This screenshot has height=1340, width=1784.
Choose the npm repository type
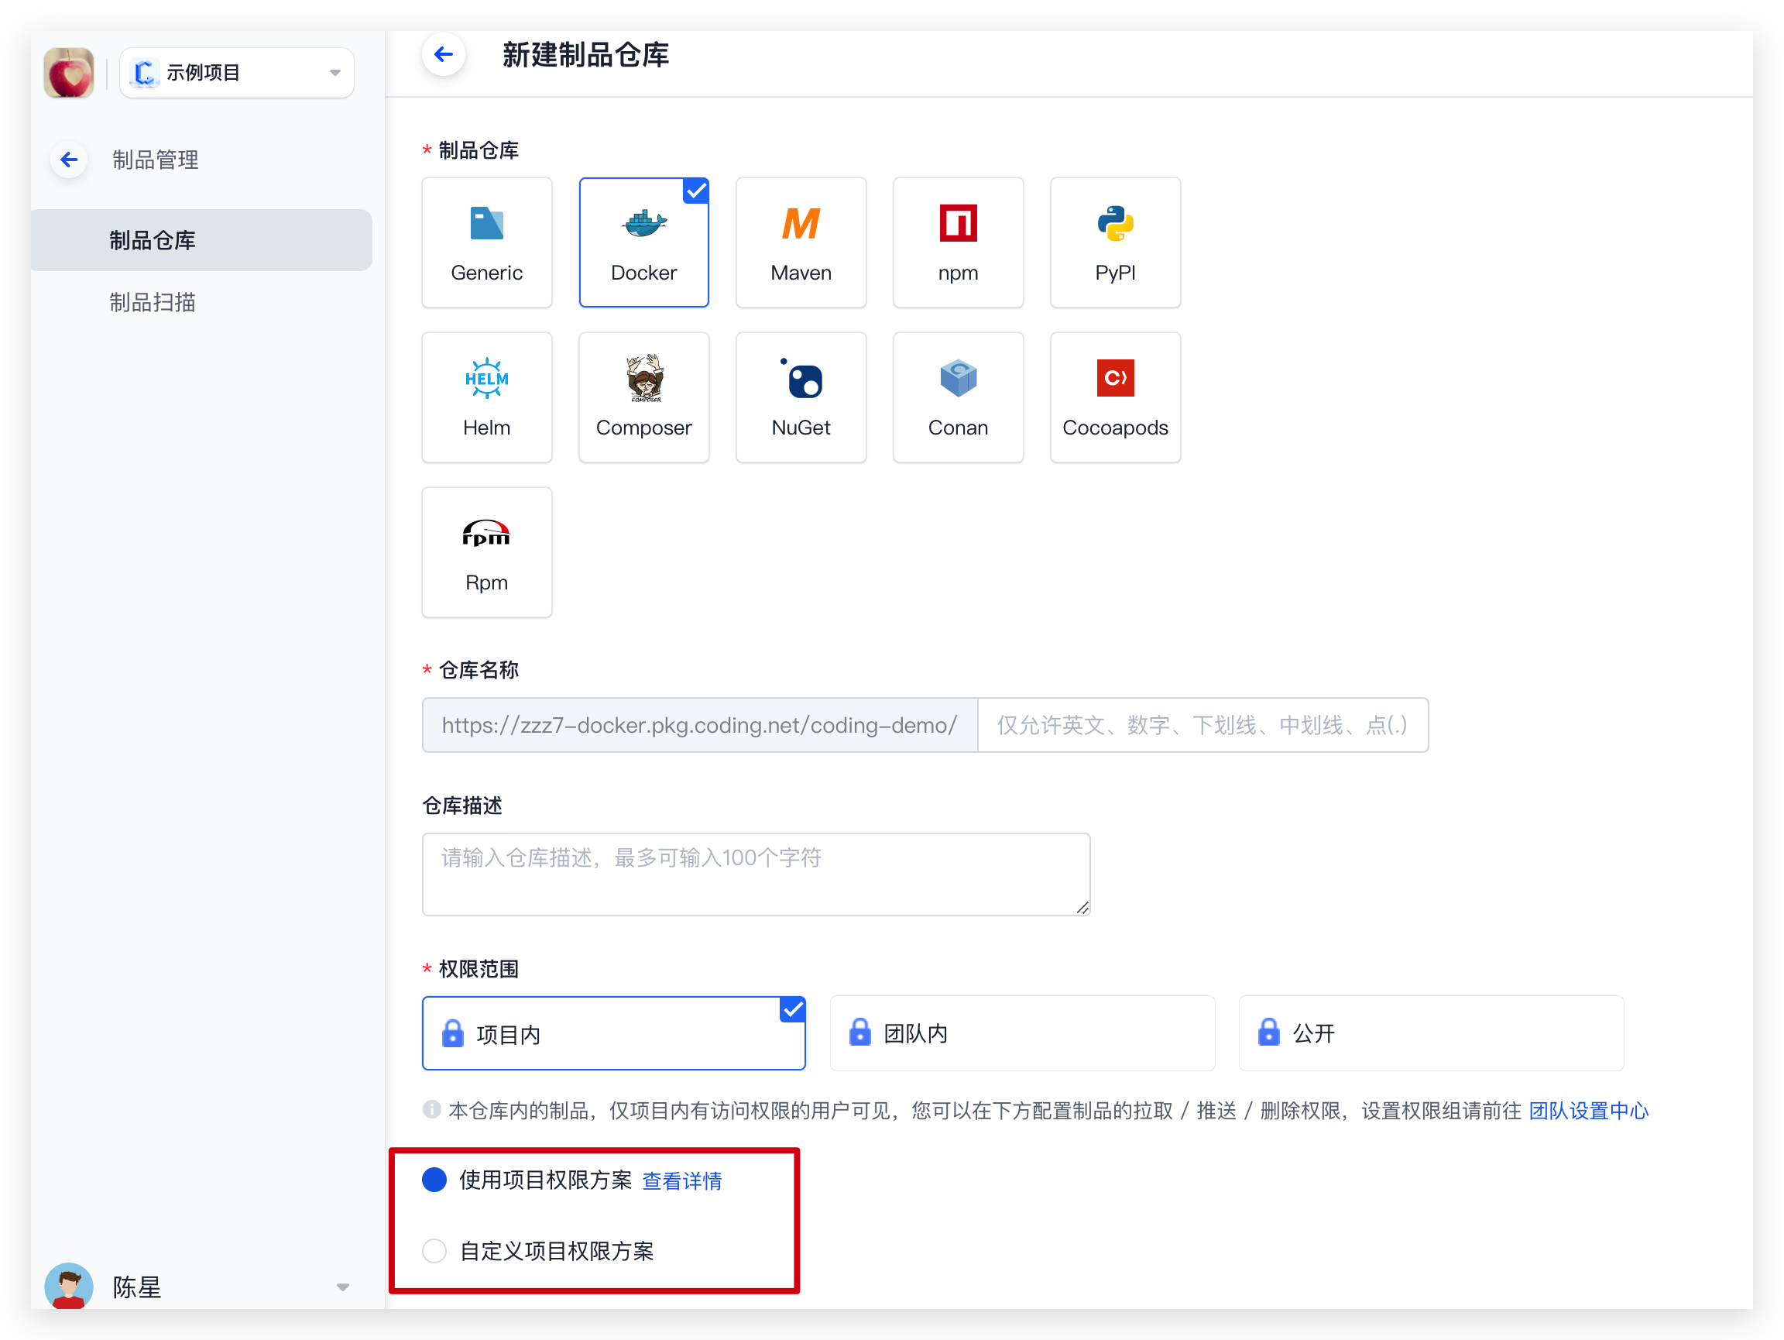[x=957, y=242]
